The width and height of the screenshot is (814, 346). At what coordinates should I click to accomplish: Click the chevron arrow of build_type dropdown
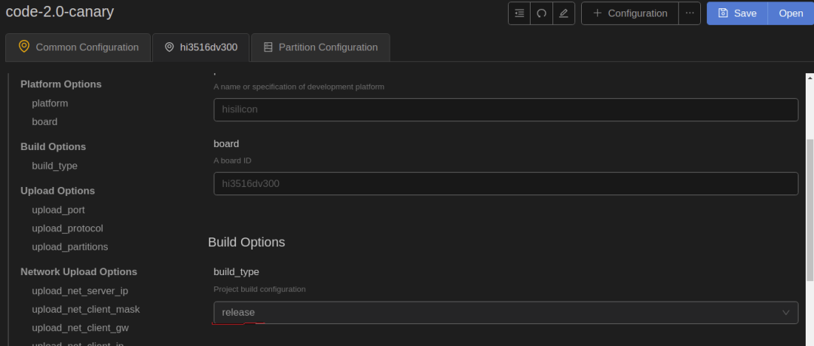coord(785,312)
